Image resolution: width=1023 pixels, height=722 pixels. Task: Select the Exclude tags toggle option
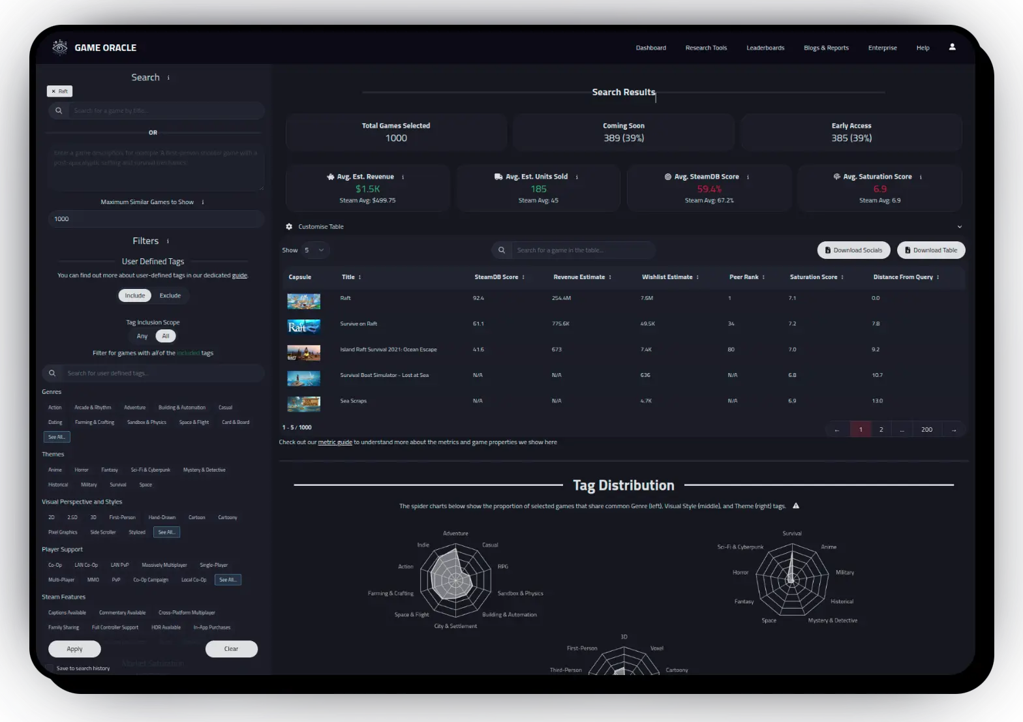[x=170, y=295]
